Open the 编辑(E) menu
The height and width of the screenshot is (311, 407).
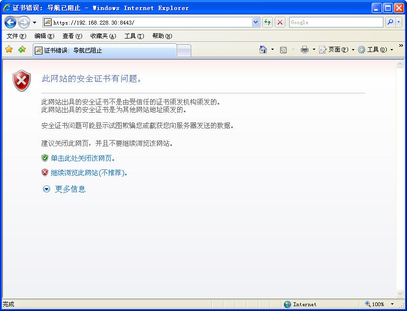click(44, 36)
